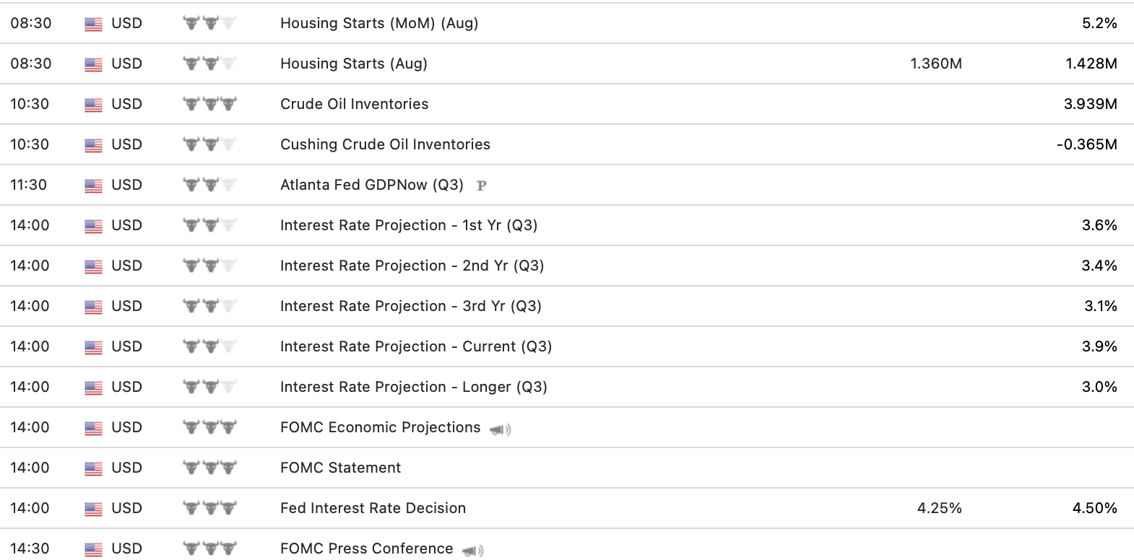1134x560 pixels.
Task: Open Interest Rate Projection - 1st Yr (Q3)
Action: click(x=409, y=225)
